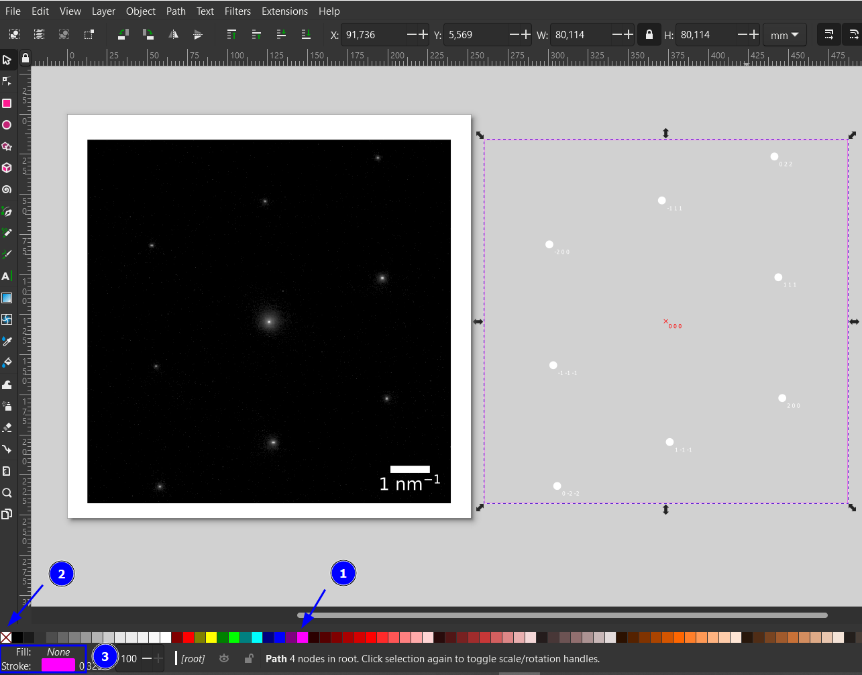Select the Rectangle tool
Screen dimensions: 862x675
tap(7, 103)
